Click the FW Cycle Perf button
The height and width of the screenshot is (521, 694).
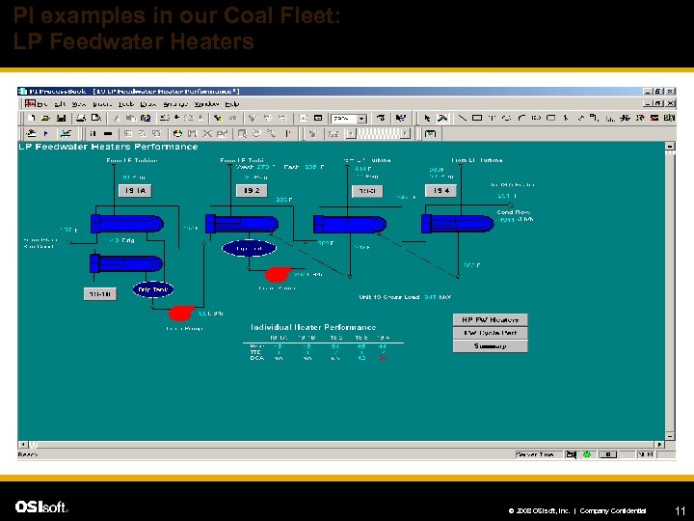click(490, 333)
